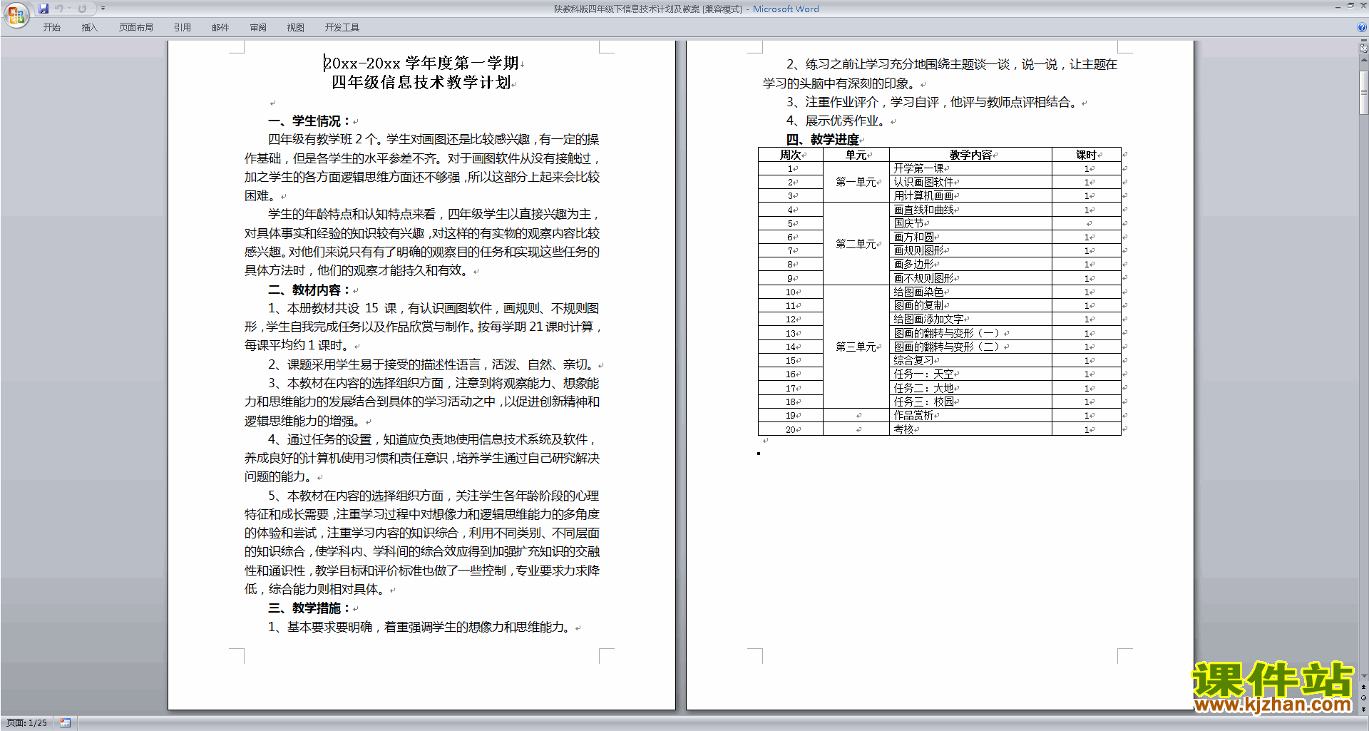The height and width of the screenshot is (731, 1369).
Task: Click the week number cell "20"
Action: (791, 429)
